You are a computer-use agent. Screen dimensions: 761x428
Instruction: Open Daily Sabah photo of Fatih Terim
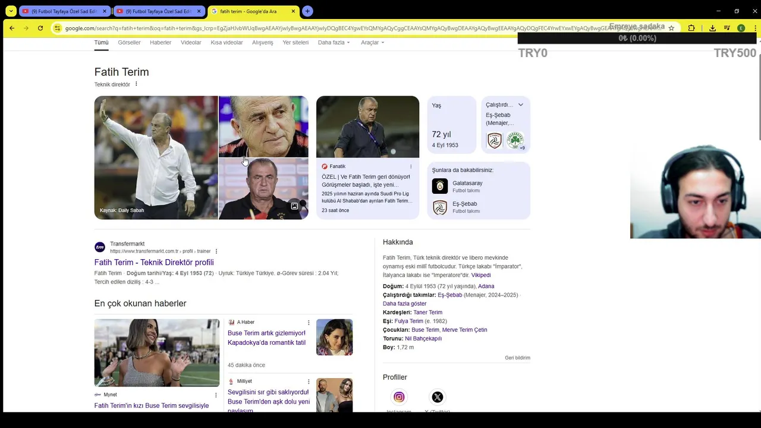tap(156, 158)
